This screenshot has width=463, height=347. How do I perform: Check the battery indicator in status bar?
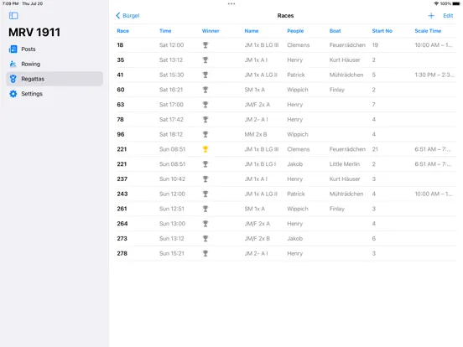click(x=456, y=3)
